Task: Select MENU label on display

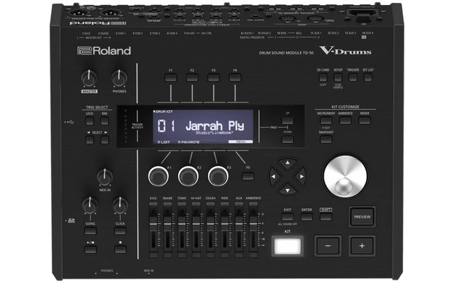Action: [x=240, y=141]
